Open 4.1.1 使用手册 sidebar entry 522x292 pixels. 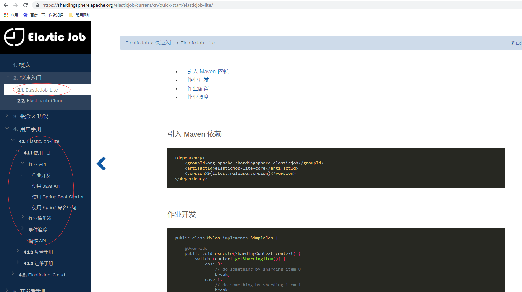(38, 153)
